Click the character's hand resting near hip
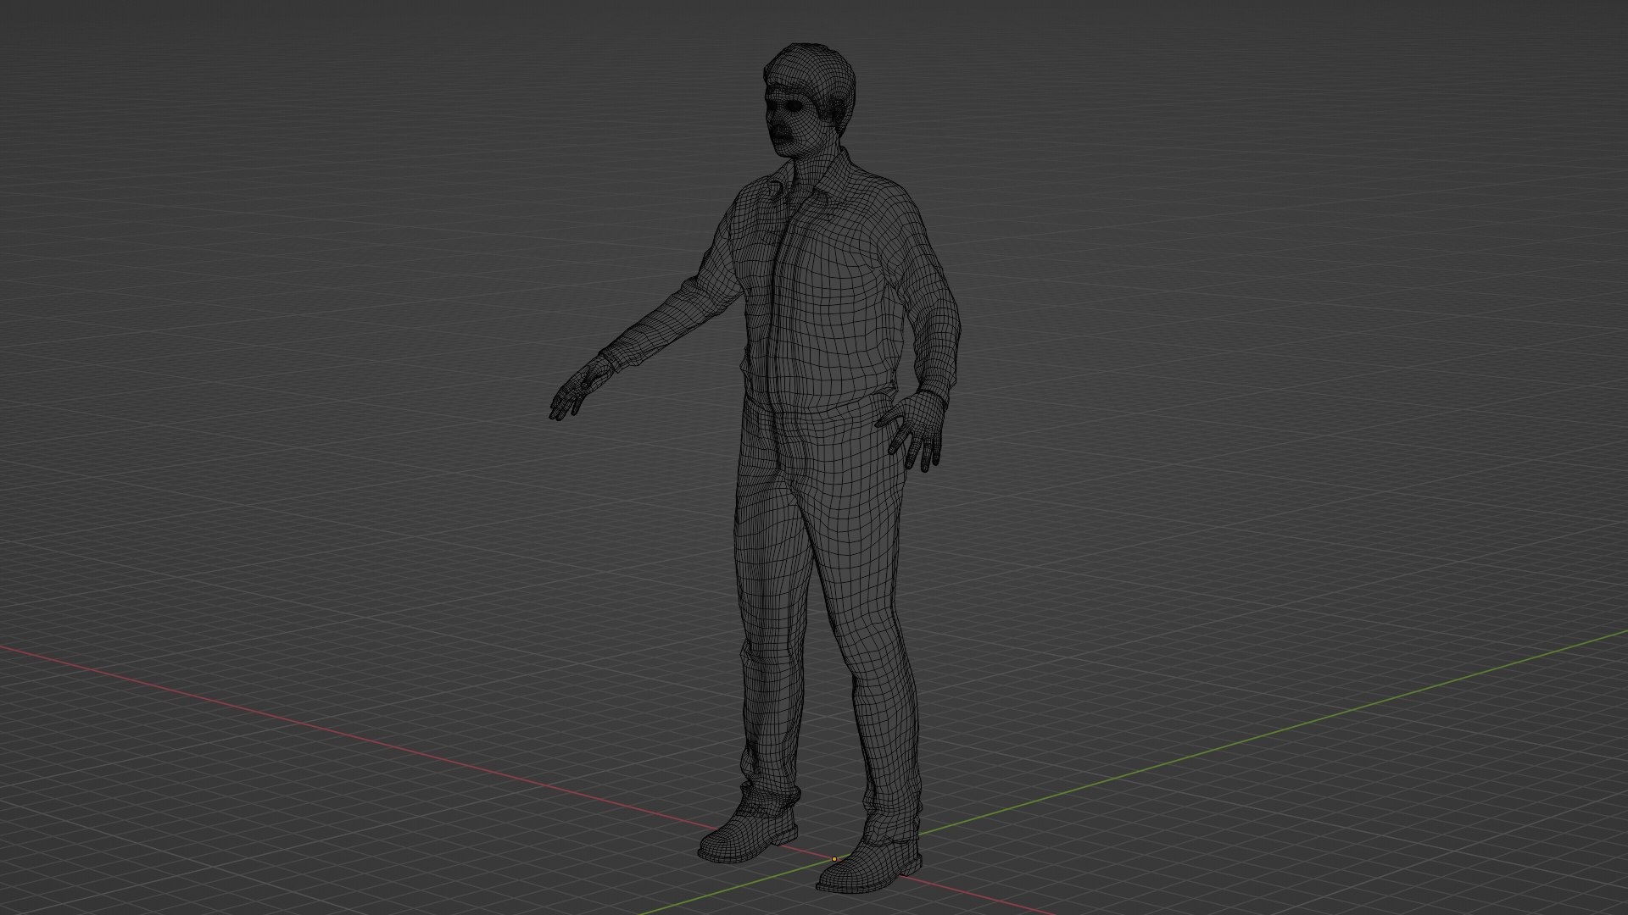This screenshot has height=915, width=1628. (x=913, y=430)
